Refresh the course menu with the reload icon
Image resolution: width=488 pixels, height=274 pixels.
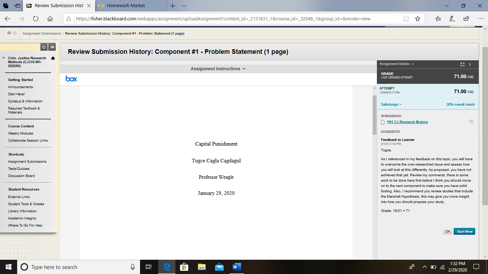[44, 47]
